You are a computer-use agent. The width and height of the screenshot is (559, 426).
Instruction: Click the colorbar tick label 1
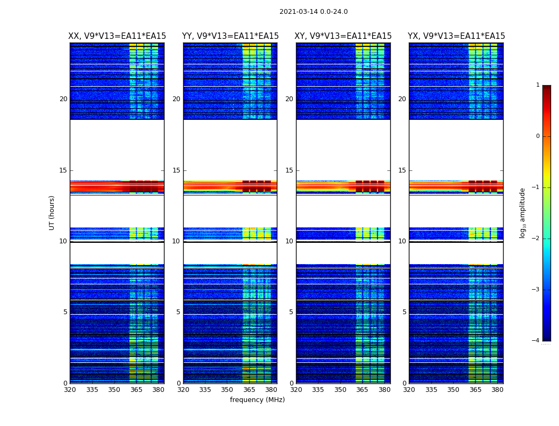(x=538, y=85)
